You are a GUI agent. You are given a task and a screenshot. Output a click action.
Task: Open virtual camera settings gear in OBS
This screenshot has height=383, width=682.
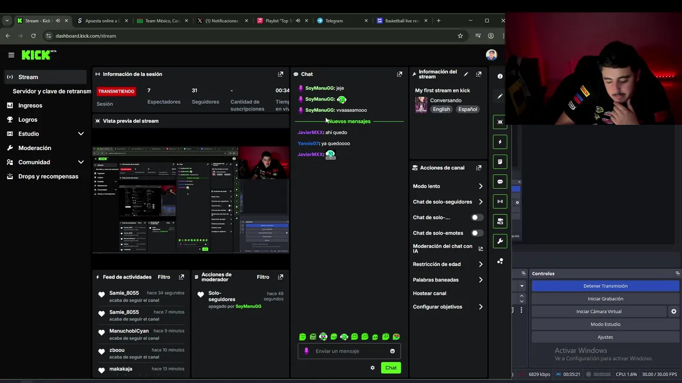(x=673, y=312)
